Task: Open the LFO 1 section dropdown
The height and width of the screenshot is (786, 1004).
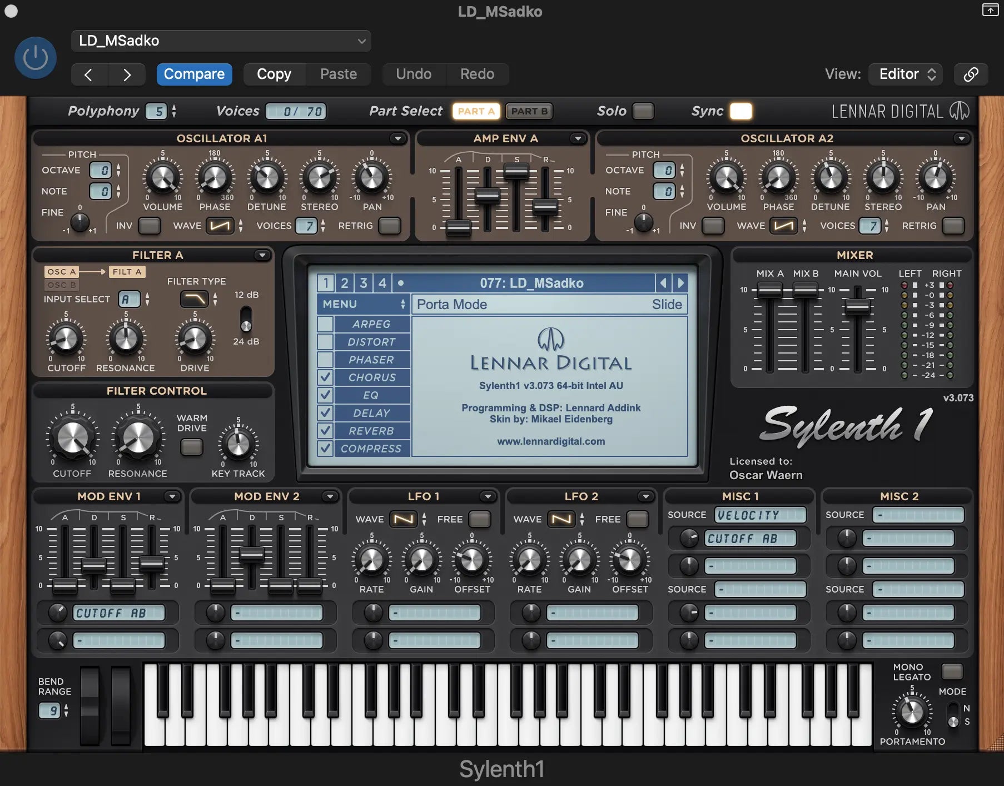Action: click(x=488, y=496)
